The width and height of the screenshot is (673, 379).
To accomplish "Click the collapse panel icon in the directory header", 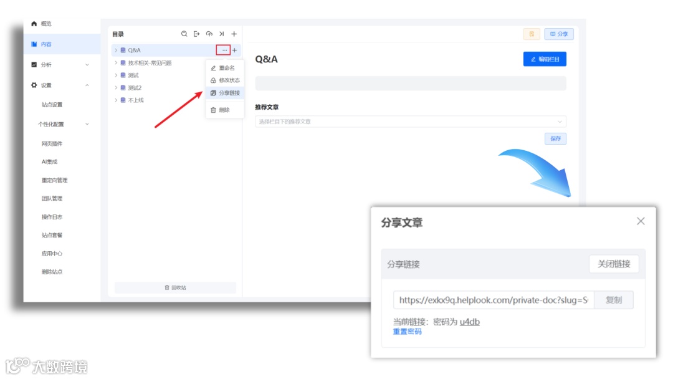I will [221, 34].
